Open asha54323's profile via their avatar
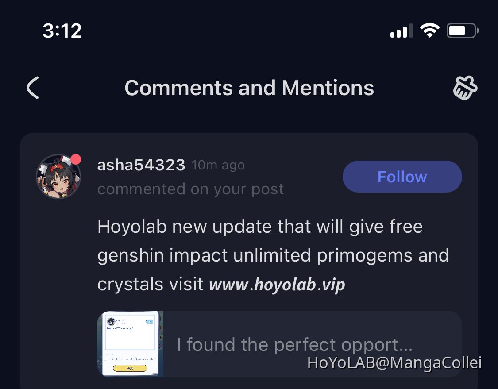 click(58, 176)
